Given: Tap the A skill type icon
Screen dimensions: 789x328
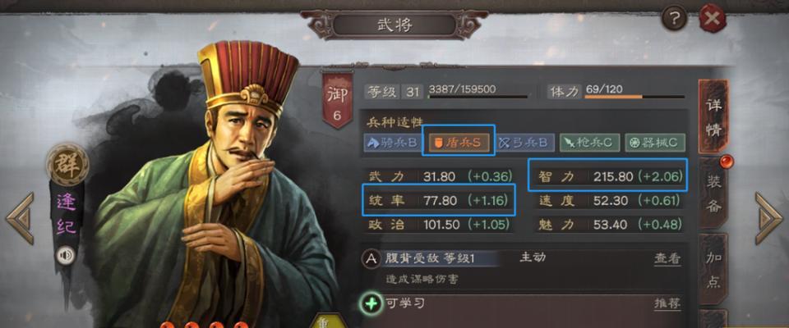Looking at the screenshot, I should pos(371,259).
